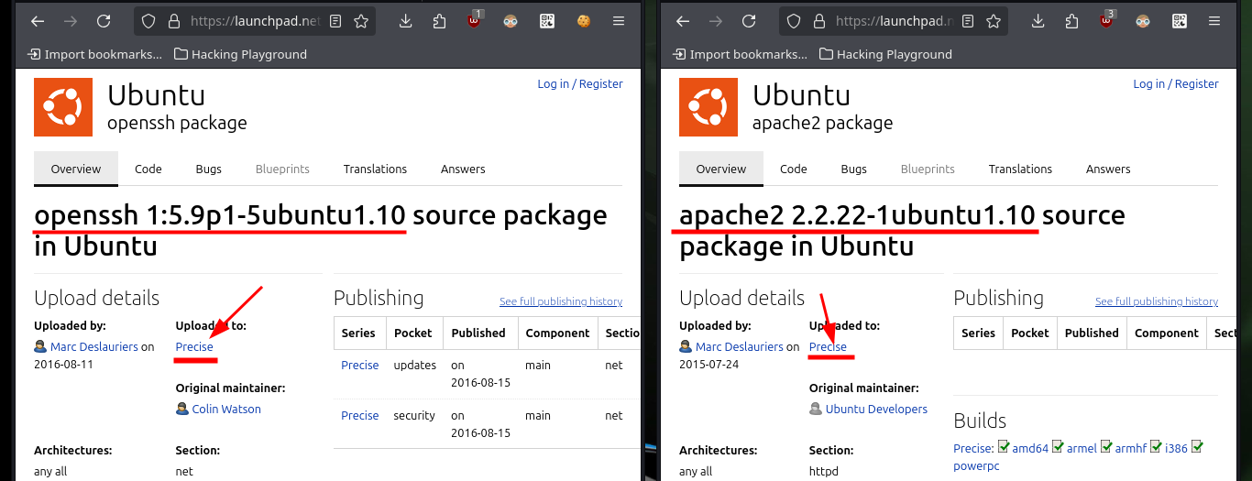The width and height of the screenshot is (1252, 481).
Task: Open Hacking Playground bookmarks folder in apache2 window
Action: (885, 54)
